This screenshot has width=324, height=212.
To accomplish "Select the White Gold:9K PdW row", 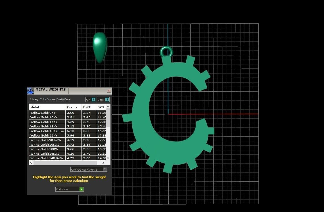I will coord(67,140).
